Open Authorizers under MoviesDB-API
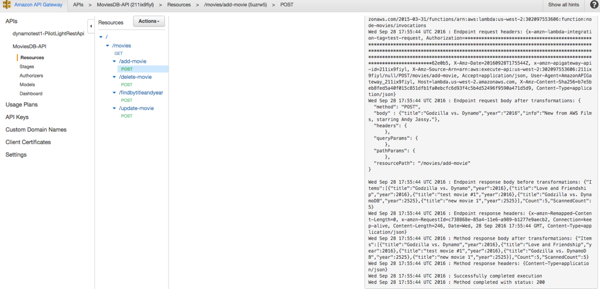The image size is (600, 289). tap(31, 76)
